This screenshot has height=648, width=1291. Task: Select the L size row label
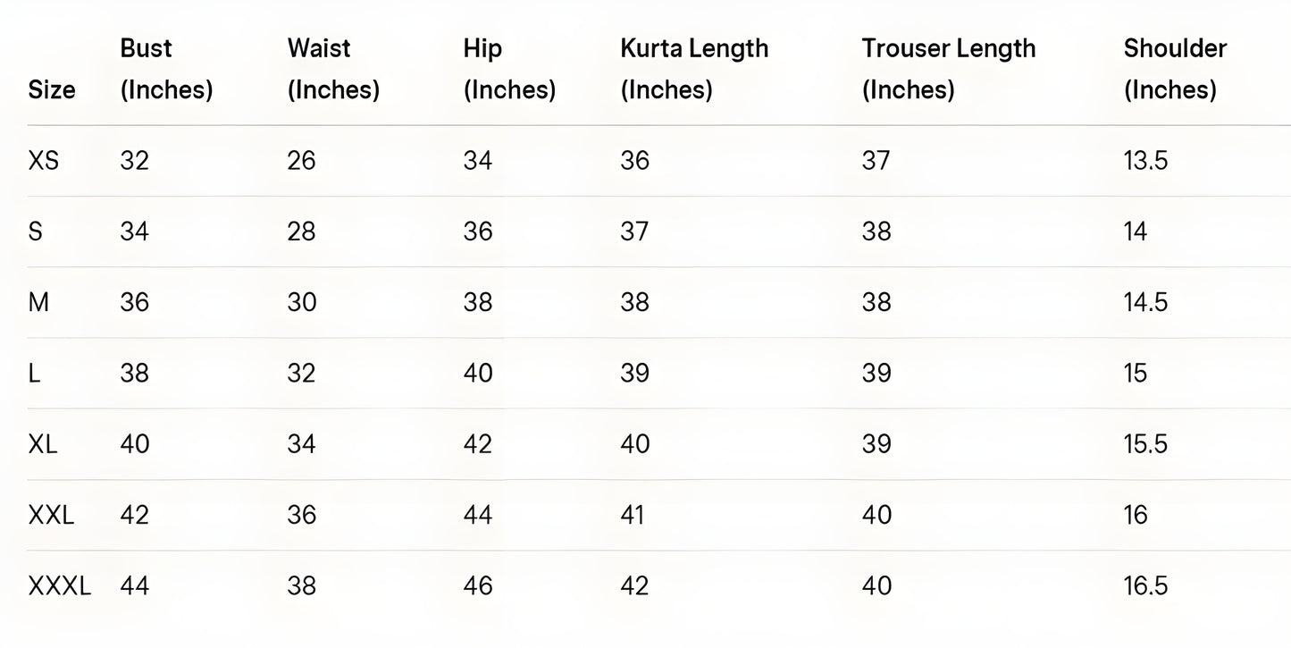34,373
